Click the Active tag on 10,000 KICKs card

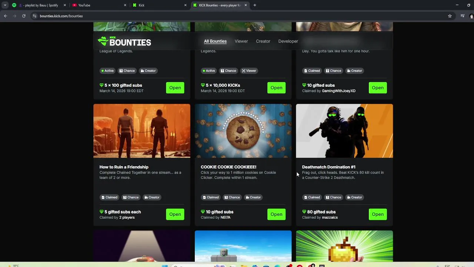209,71
